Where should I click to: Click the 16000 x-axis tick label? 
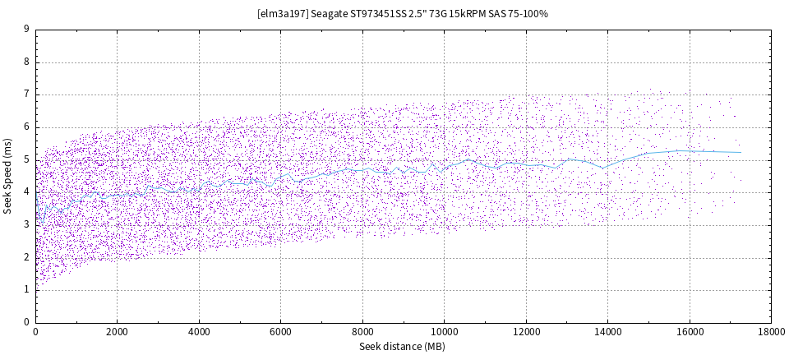pyautogui.click(x=689, y=332)
